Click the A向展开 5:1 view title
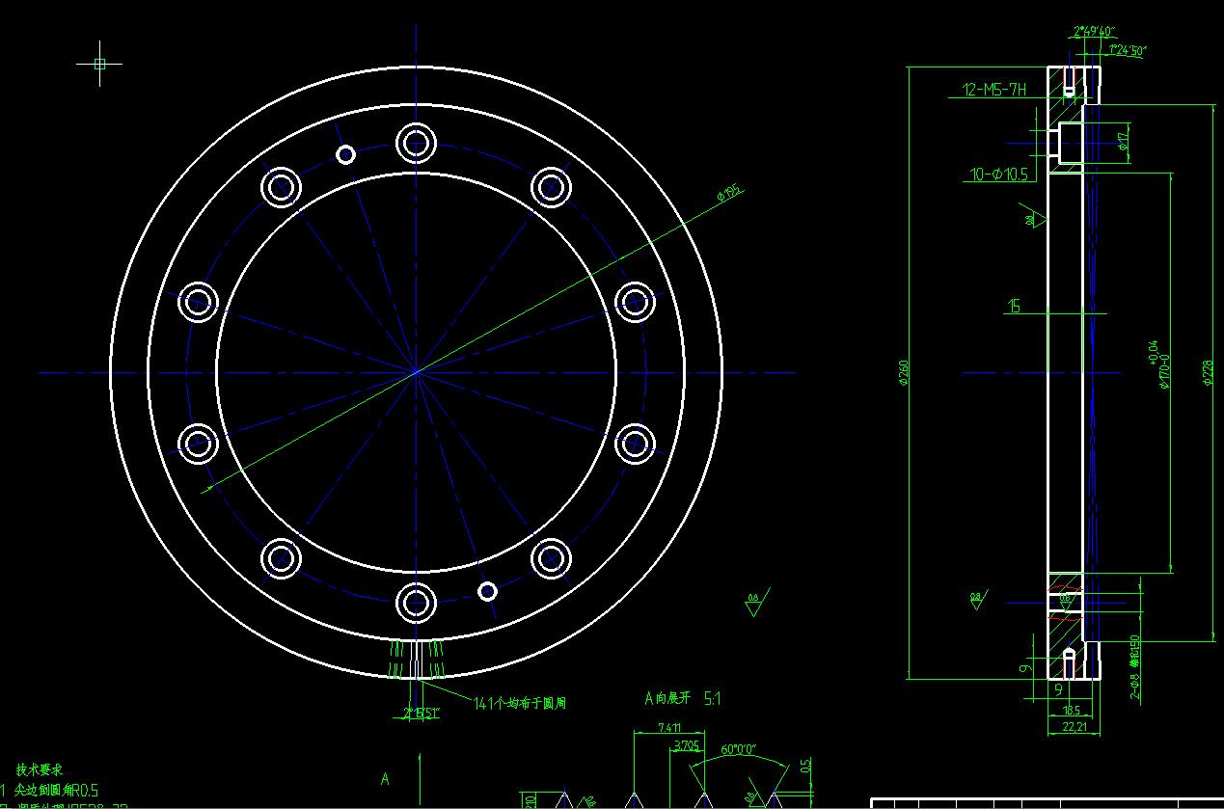The height and width of the screenshot is (809, 1224). 684,697
